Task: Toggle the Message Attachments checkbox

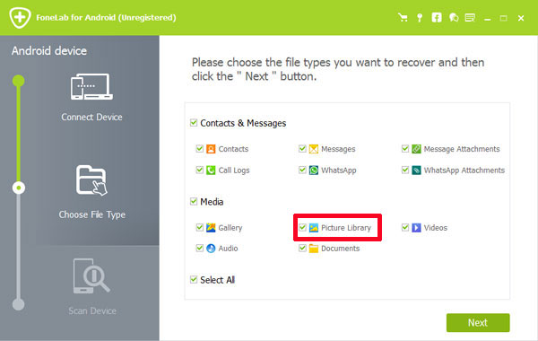Action: coord(405,148)
